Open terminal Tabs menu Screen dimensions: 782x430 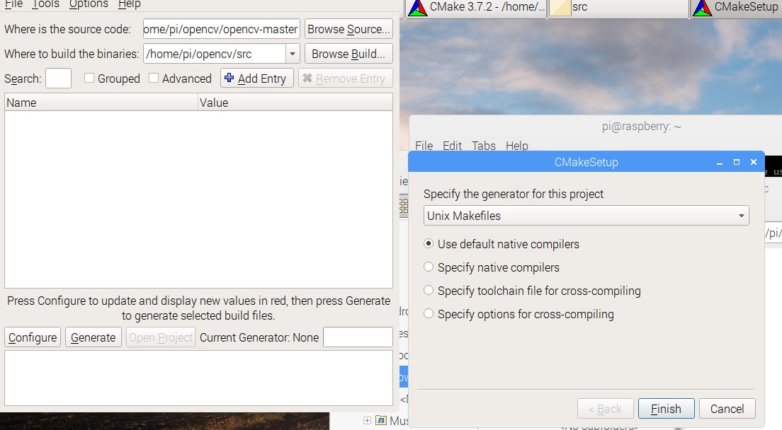[x=484, y=146]
